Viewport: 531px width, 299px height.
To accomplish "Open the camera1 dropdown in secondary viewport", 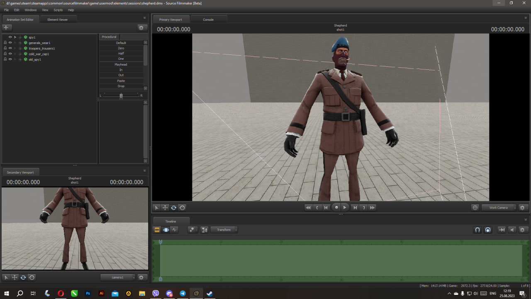I will pyautogui.click(x=118, y=277).
